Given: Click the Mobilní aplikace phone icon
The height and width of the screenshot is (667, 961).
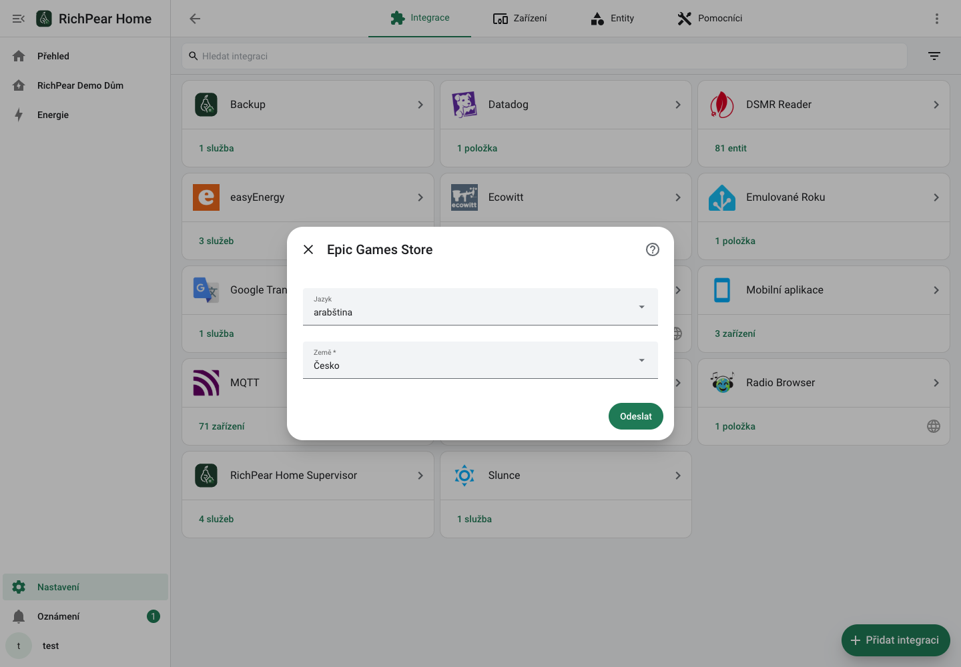Looking at the screenshot, I should click(x=722, y=290).
